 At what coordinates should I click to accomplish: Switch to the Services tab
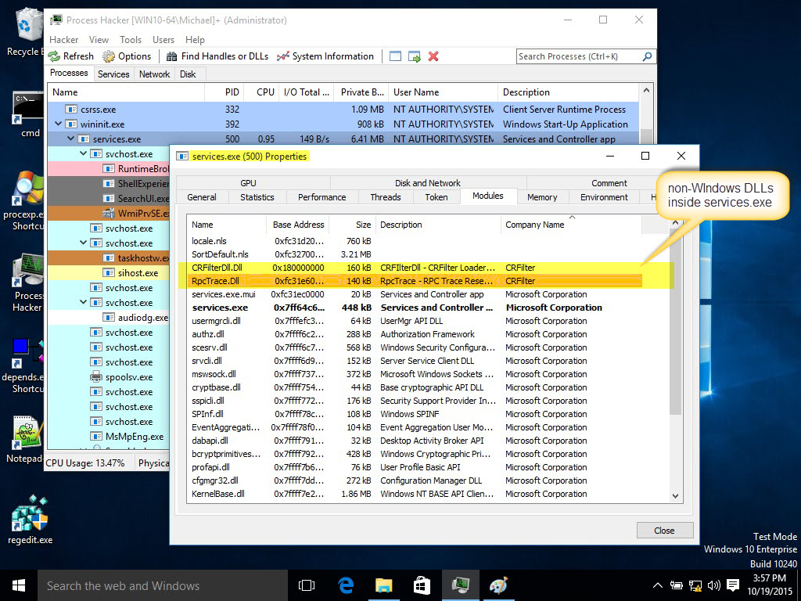[x=113, y=74]
